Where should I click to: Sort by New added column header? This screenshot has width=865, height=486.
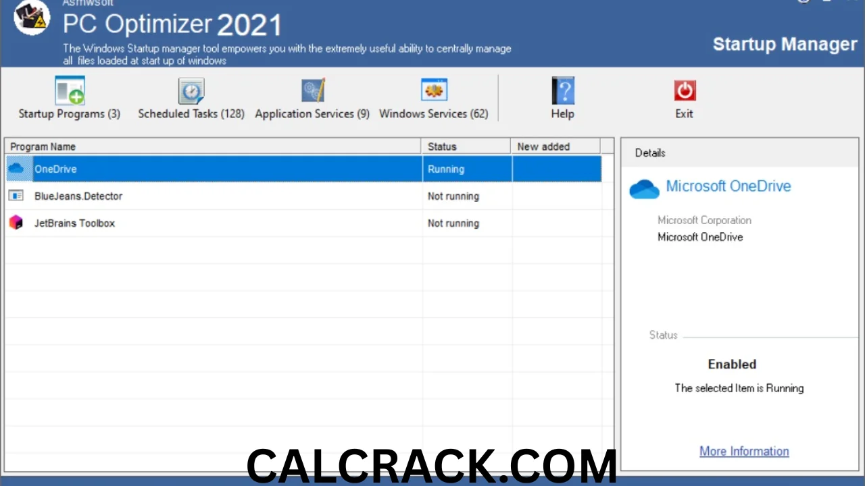(x=555, y=146)
